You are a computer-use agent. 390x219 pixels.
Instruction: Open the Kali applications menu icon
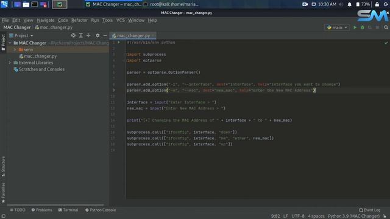[4, 4]
